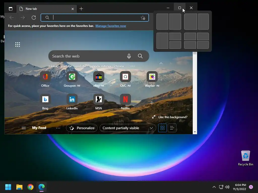This screenshot has height=193, width=258.
Task: Open feed more options ellipsis
Action: tap(58, 128)
